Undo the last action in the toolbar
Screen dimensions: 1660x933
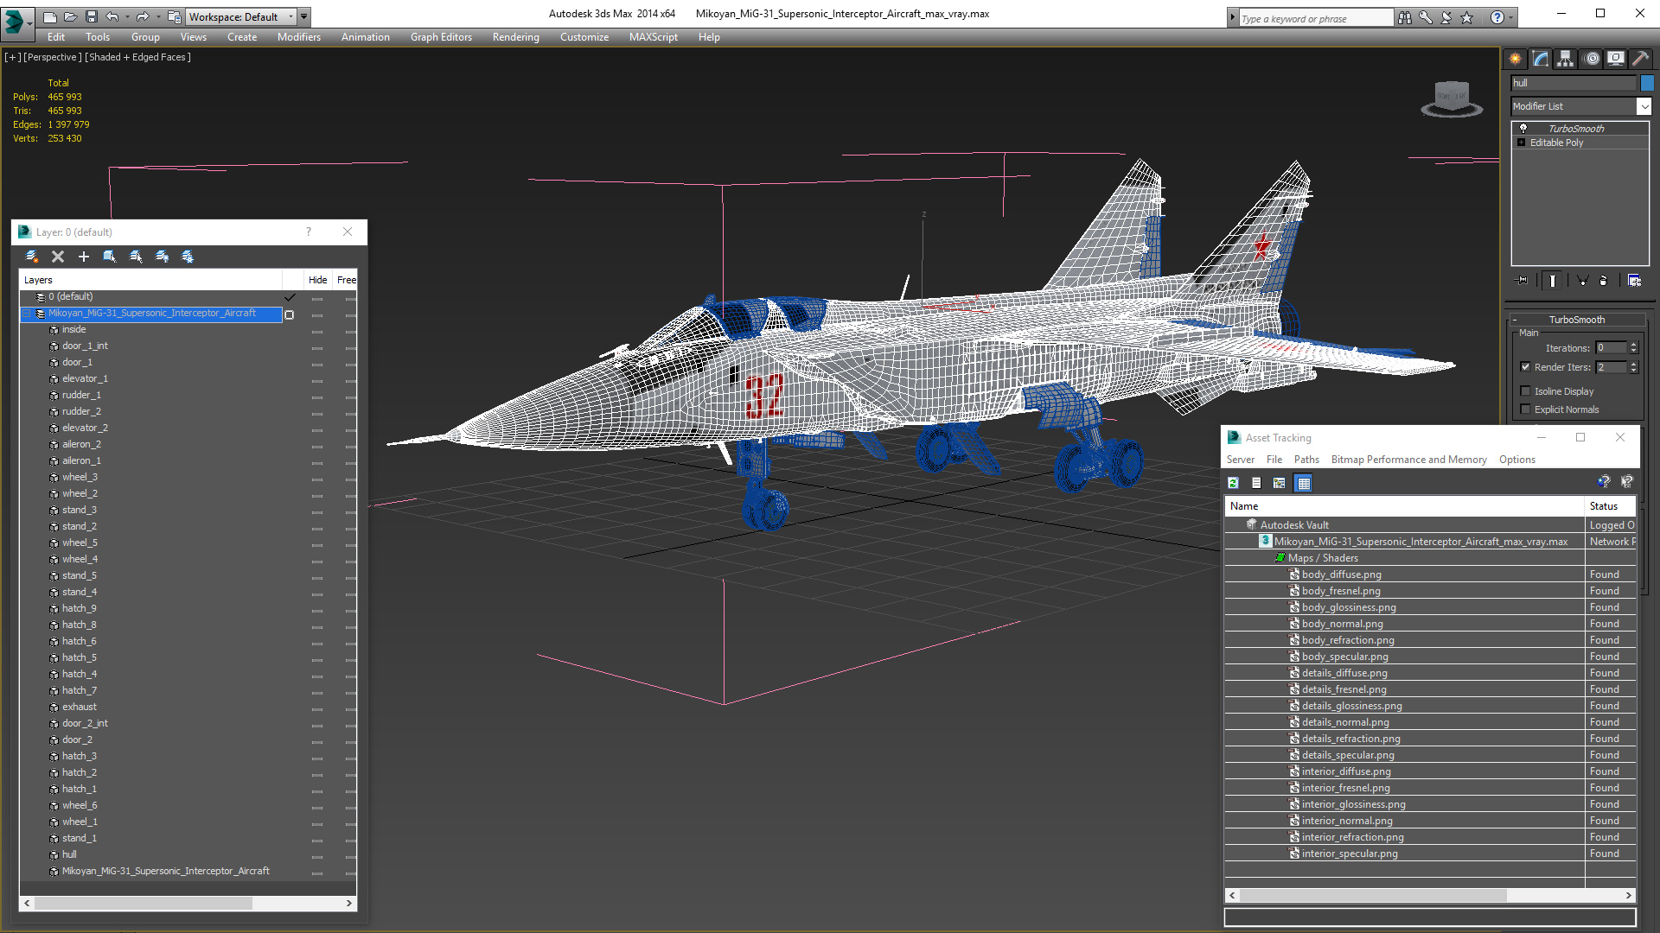pos(112,16)
